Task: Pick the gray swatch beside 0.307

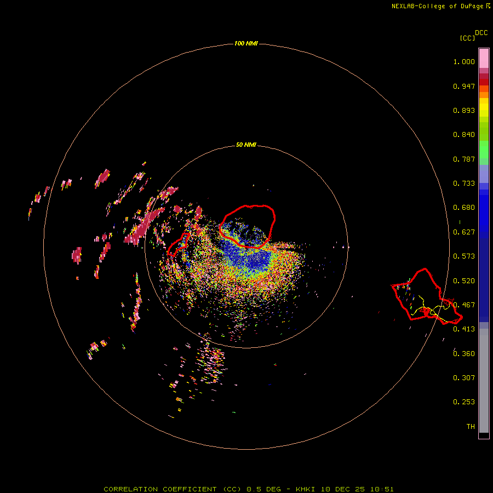Action: tap(484, 381)
